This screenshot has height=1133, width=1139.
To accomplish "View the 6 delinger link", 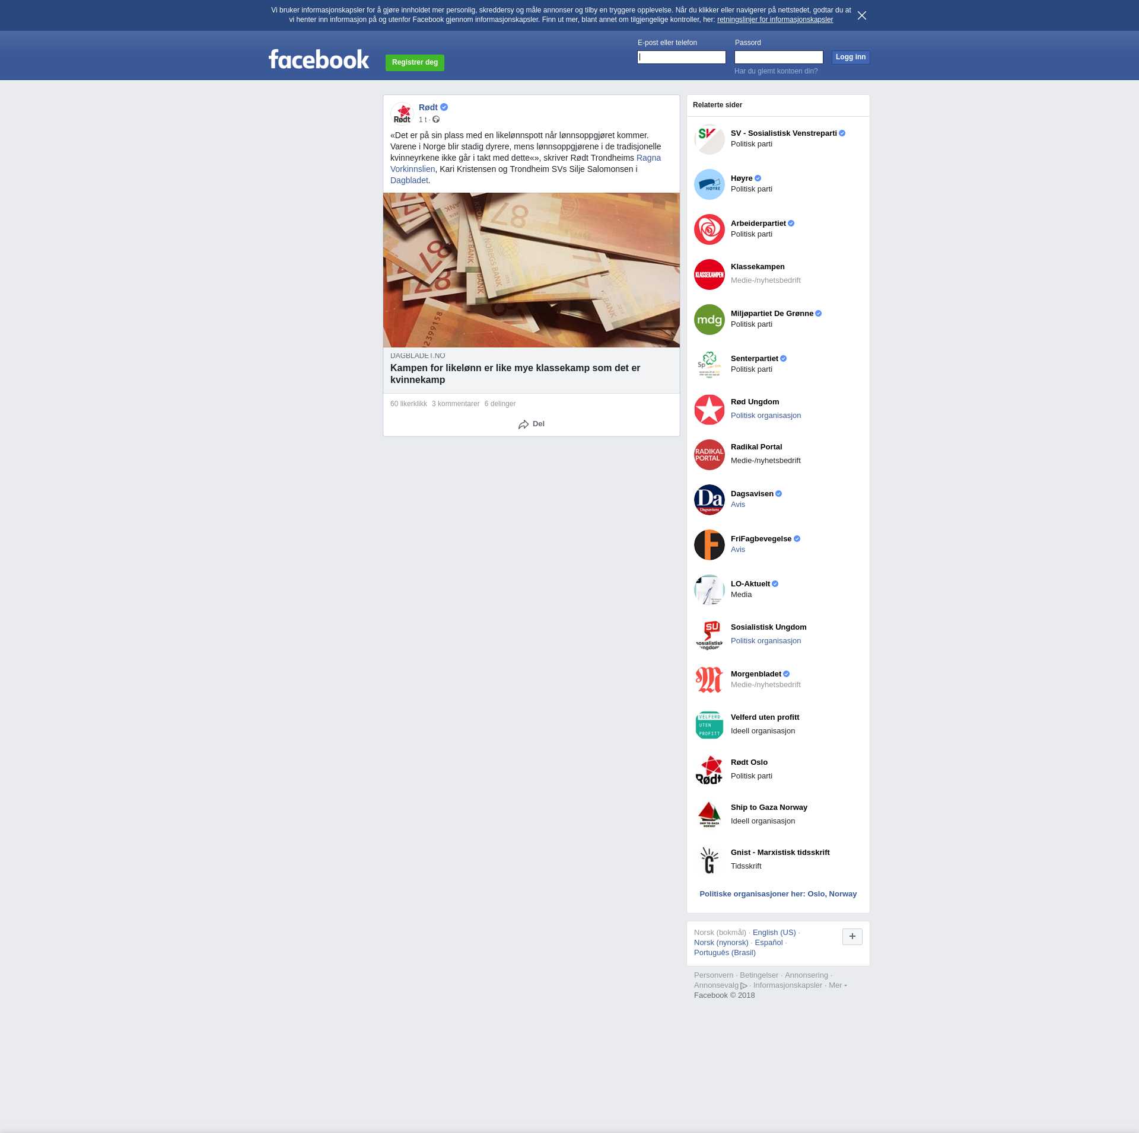I will (500, 404).
